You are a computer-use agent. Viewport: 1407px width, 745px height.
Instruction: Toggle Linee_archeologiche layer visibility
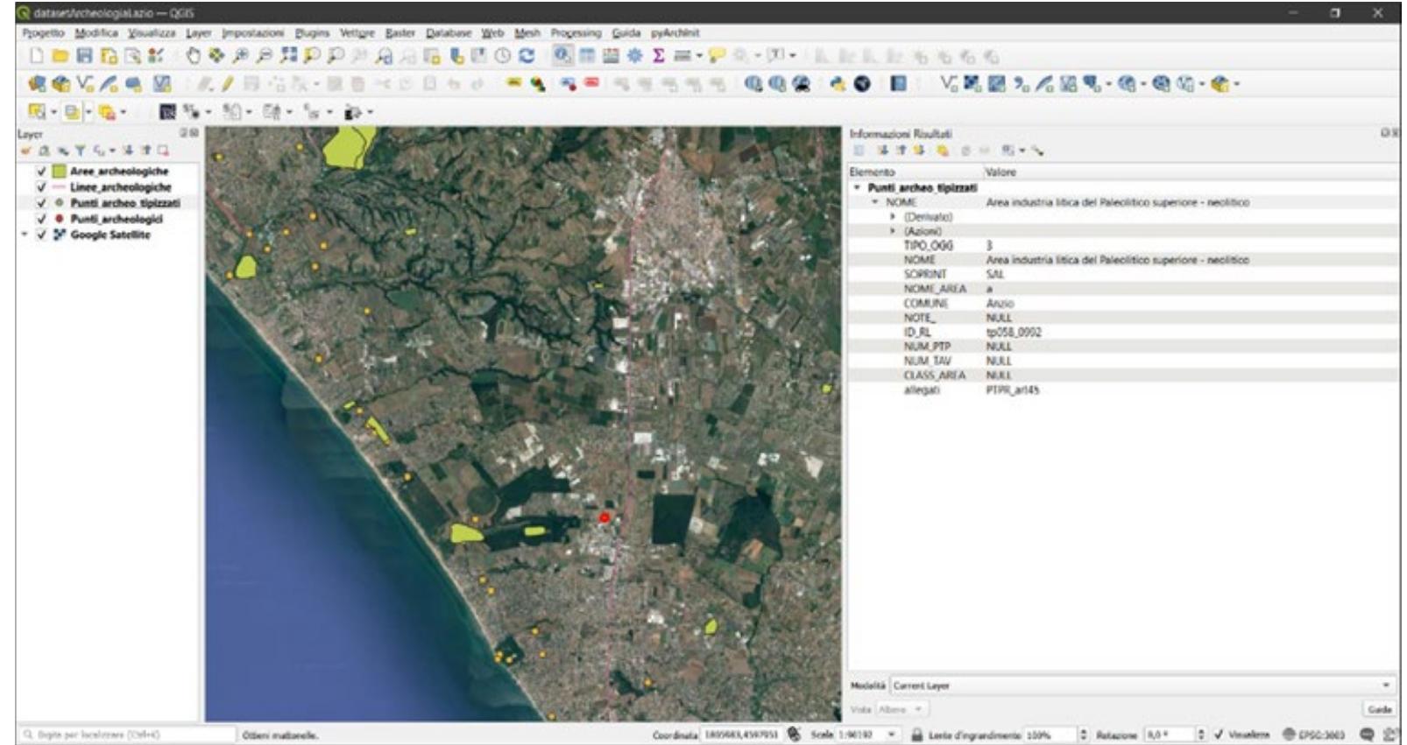tap(41, 187)
